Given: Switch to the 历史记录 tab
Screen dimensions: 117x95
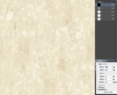Looking at the screenshot, I should tap(111, 2).
